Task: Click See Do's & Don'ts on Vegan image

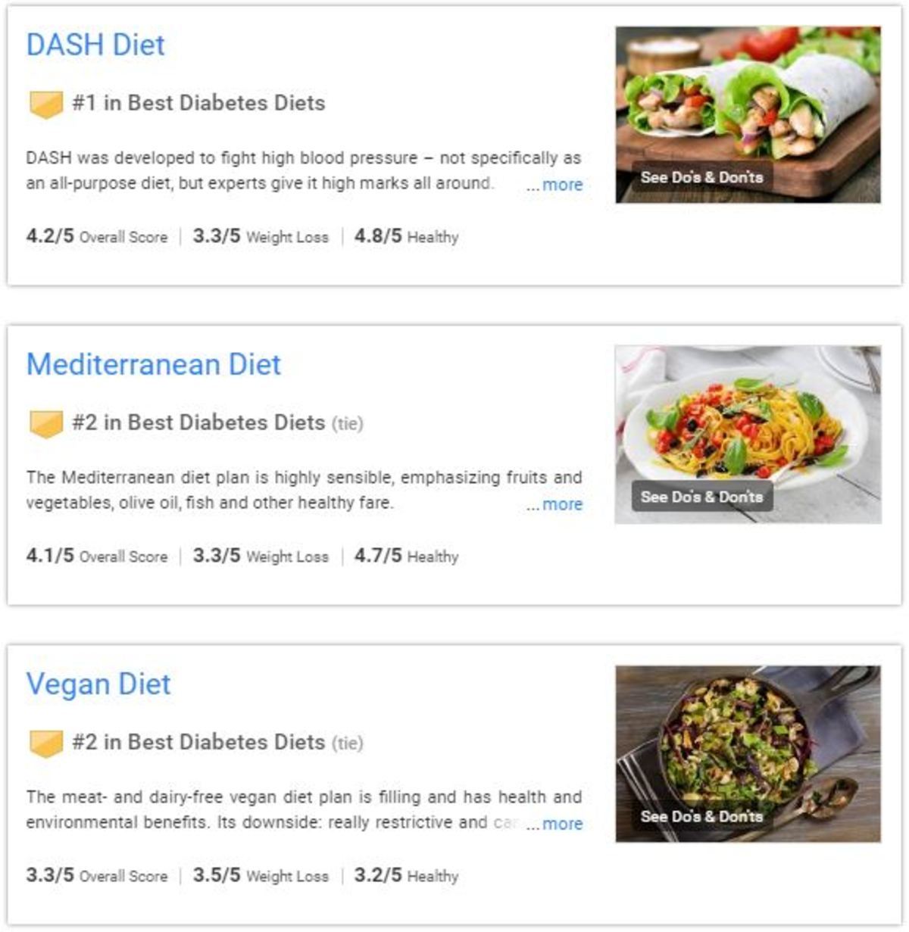Action: pyautogui.click(x=701, y=816)
